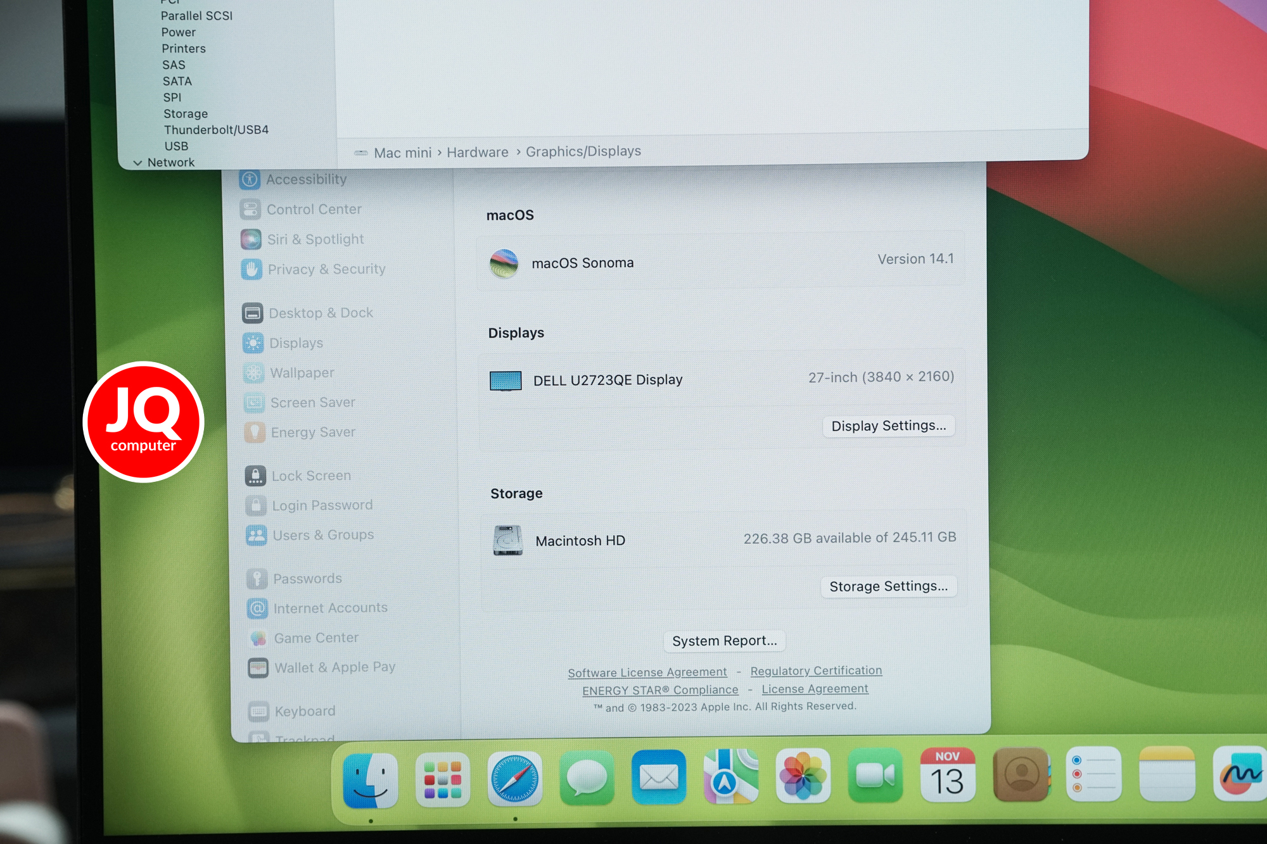1267x844 pixels.
Task: Click the Display Settings... button
Action: tap(888, 426)
